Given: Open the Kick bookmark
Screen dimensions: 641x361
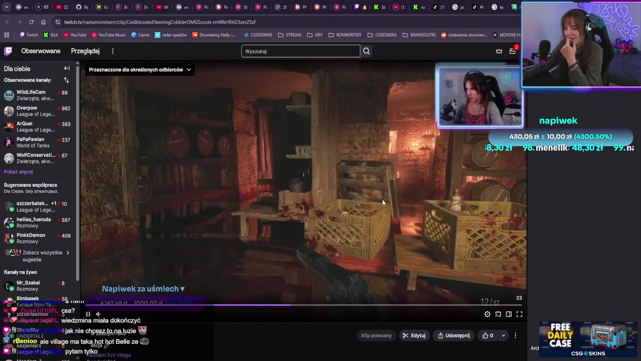Looking at the screenshot, I should tap(51, 35).
